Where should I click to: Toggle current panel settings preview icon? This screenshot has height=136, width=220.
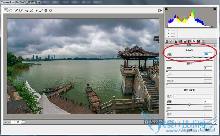161,122
